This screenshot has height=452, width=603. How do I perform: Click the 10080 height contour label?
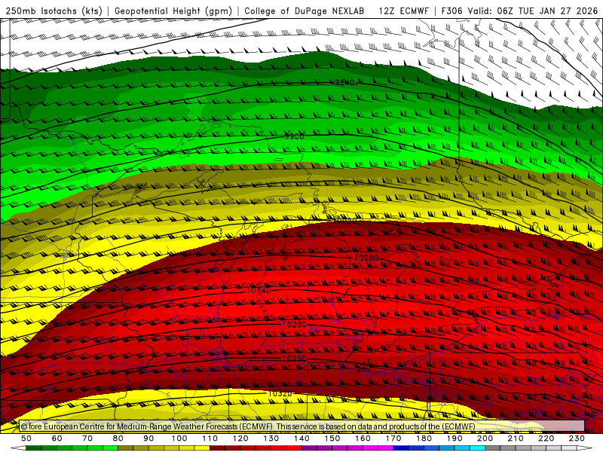366,258
